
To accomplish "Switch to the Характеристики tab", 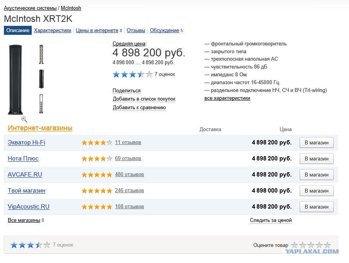I will tap(52, 31).
